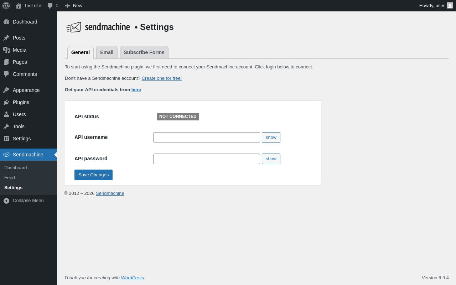The width and height of the screenshot is (456, 285).
Task: Open the Plugins plug icon
Action: click(x=6, y=102)
